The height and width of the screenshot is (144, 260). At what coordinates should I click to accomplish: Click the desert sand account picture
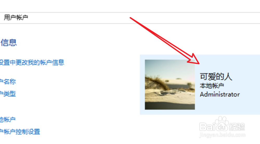pos(170,85)
